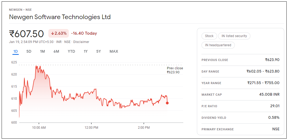
Task: Select the IN headquartered chip
Action: coord(218,45)
